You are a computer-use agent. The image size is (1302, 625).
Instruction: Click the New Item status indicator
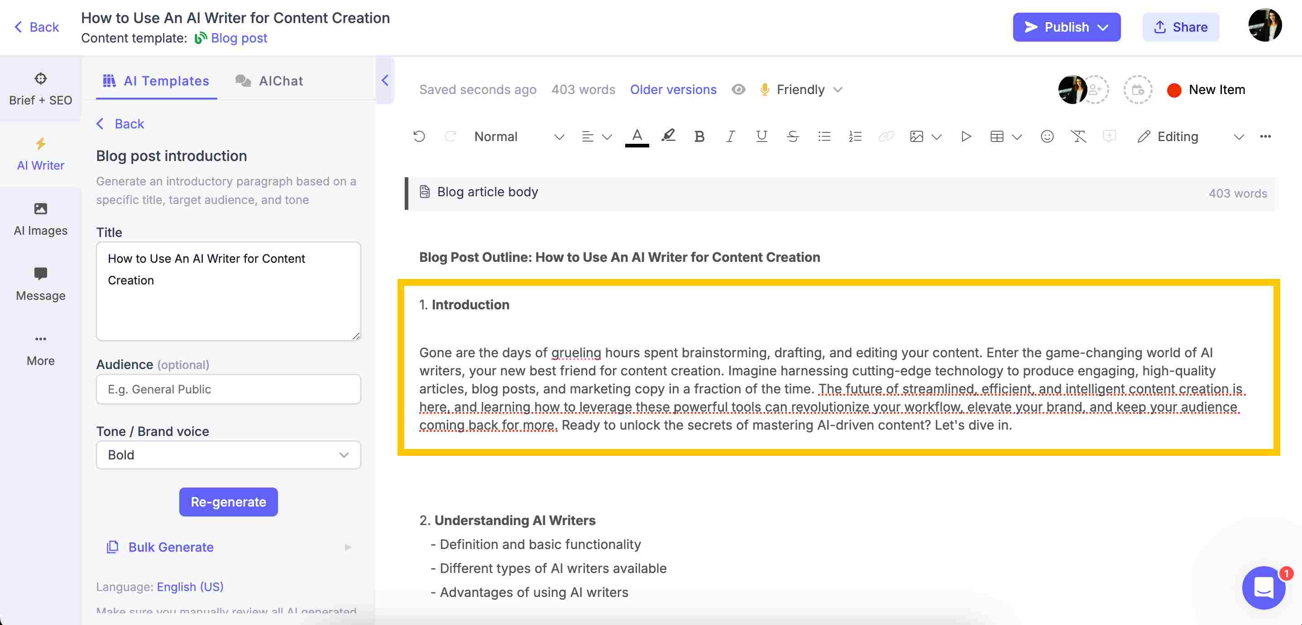1206,90
